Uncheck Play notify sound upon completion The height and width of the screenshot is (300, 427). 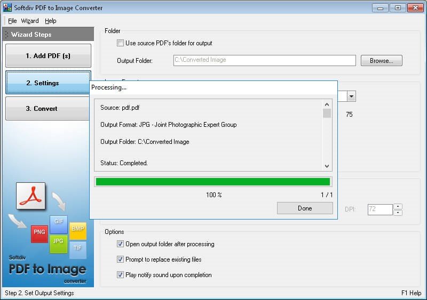pos(120,275)
